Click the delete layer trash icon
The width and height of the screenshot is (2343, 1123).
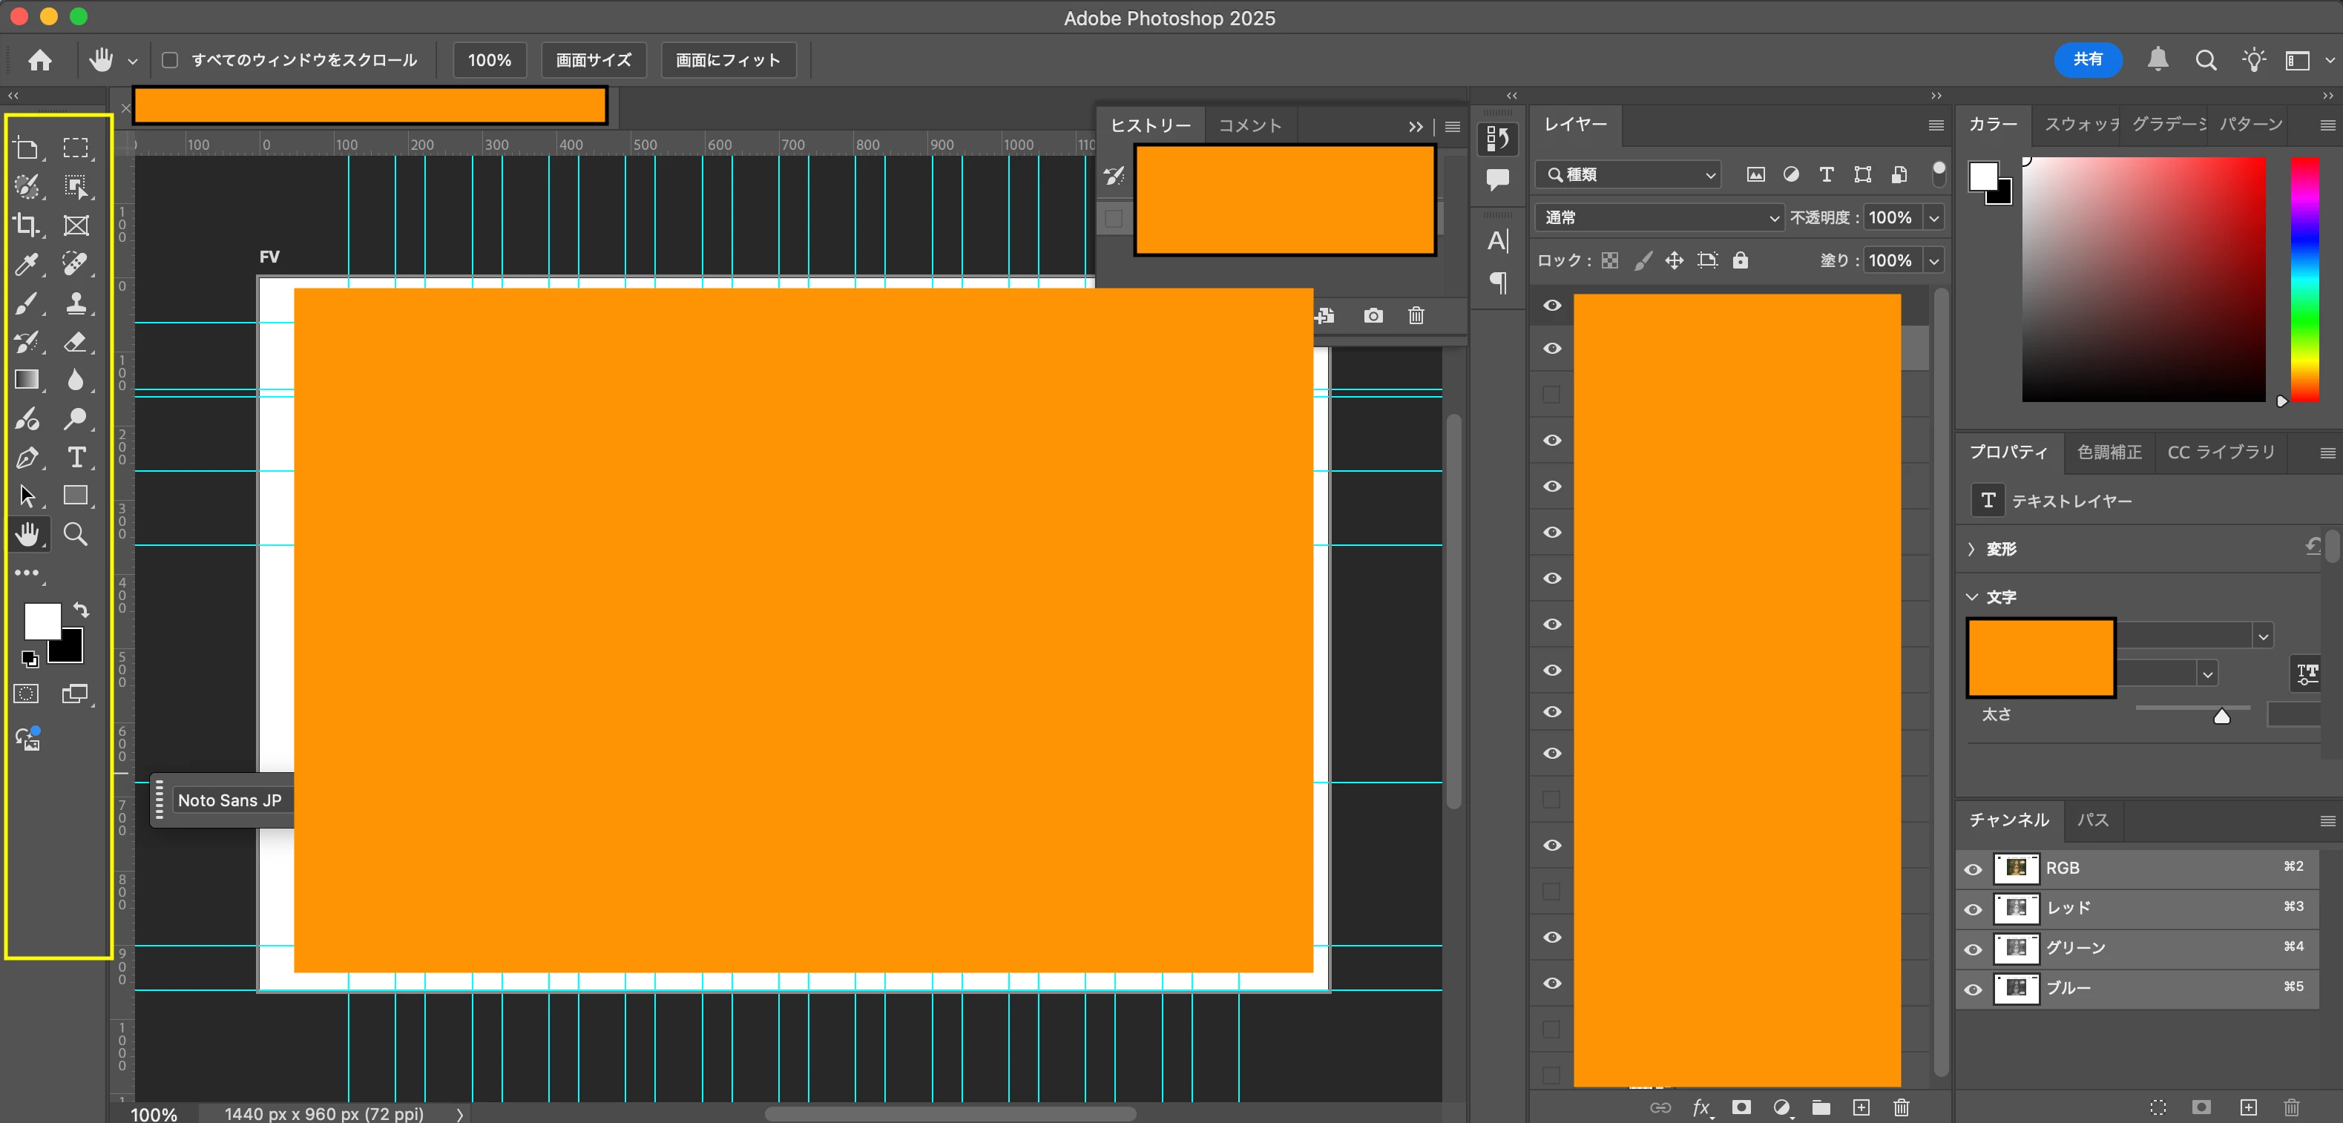coord(1901,1107)
